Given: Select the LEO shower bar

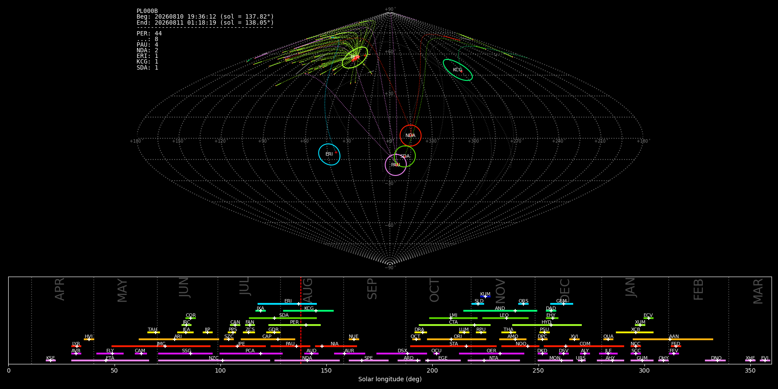Looking at the screenshot, I should (505, 318).
